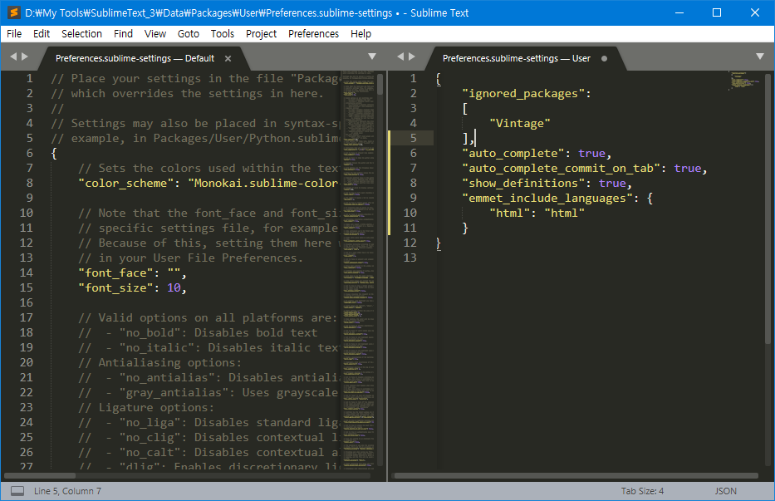Minimize the Sublime Text window
Image resolution: width=775 pixels, height=501 pixels.
click(679, 12)
